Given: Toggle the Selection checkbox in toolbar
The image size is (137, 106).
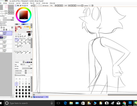Looking at the screenshot, I should [x=44, y=6].
